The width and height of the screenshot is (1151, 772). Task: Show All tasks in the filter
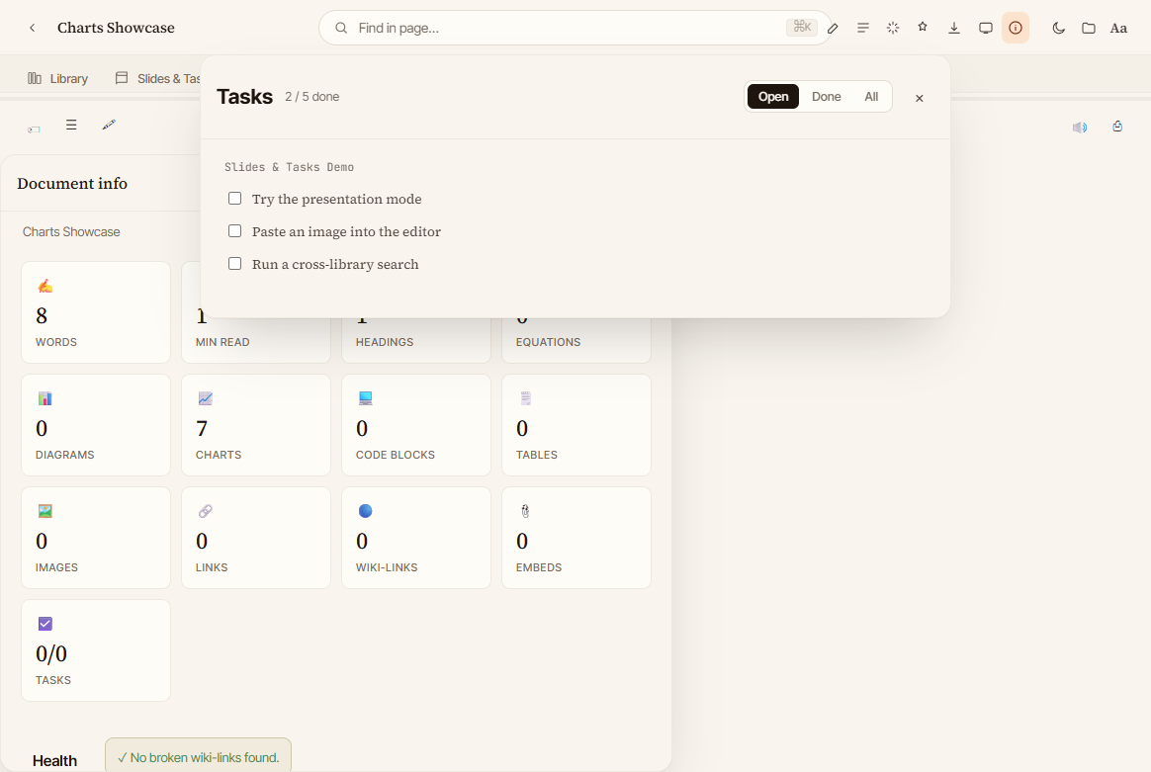point(871,96)
